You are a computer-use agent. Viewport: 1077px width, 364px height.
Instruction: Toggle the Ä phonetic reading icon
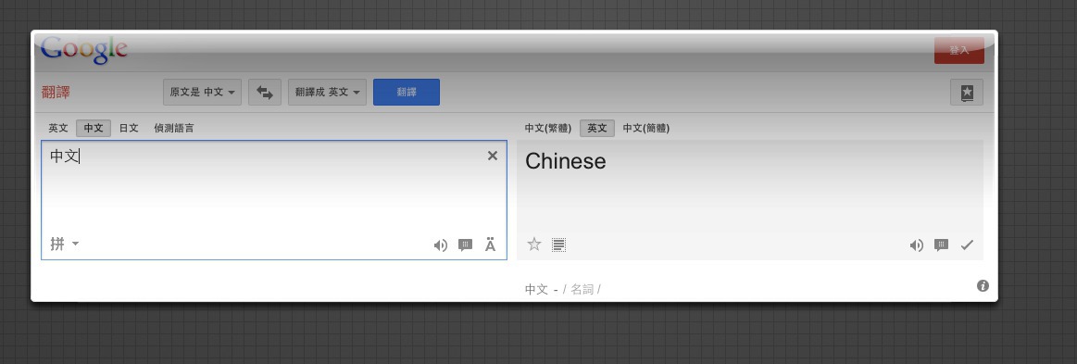[x=491, y=245]
